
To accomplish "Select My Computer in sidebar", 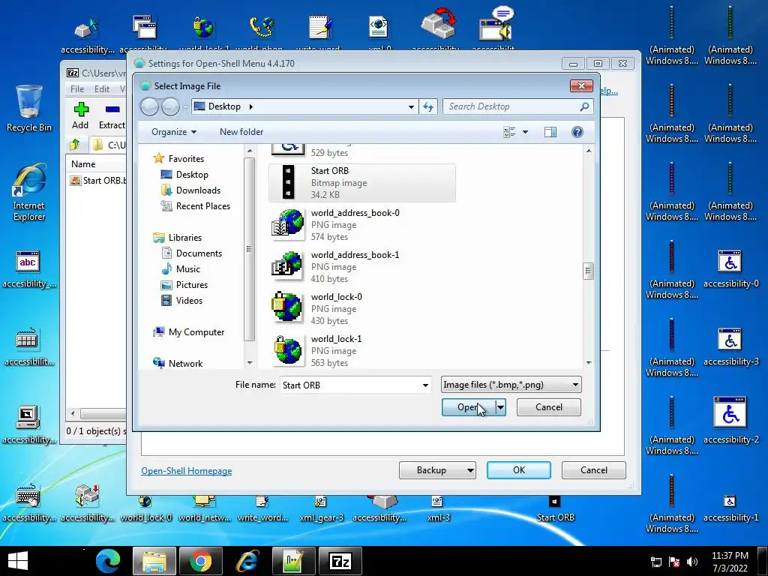I will 189,332.
